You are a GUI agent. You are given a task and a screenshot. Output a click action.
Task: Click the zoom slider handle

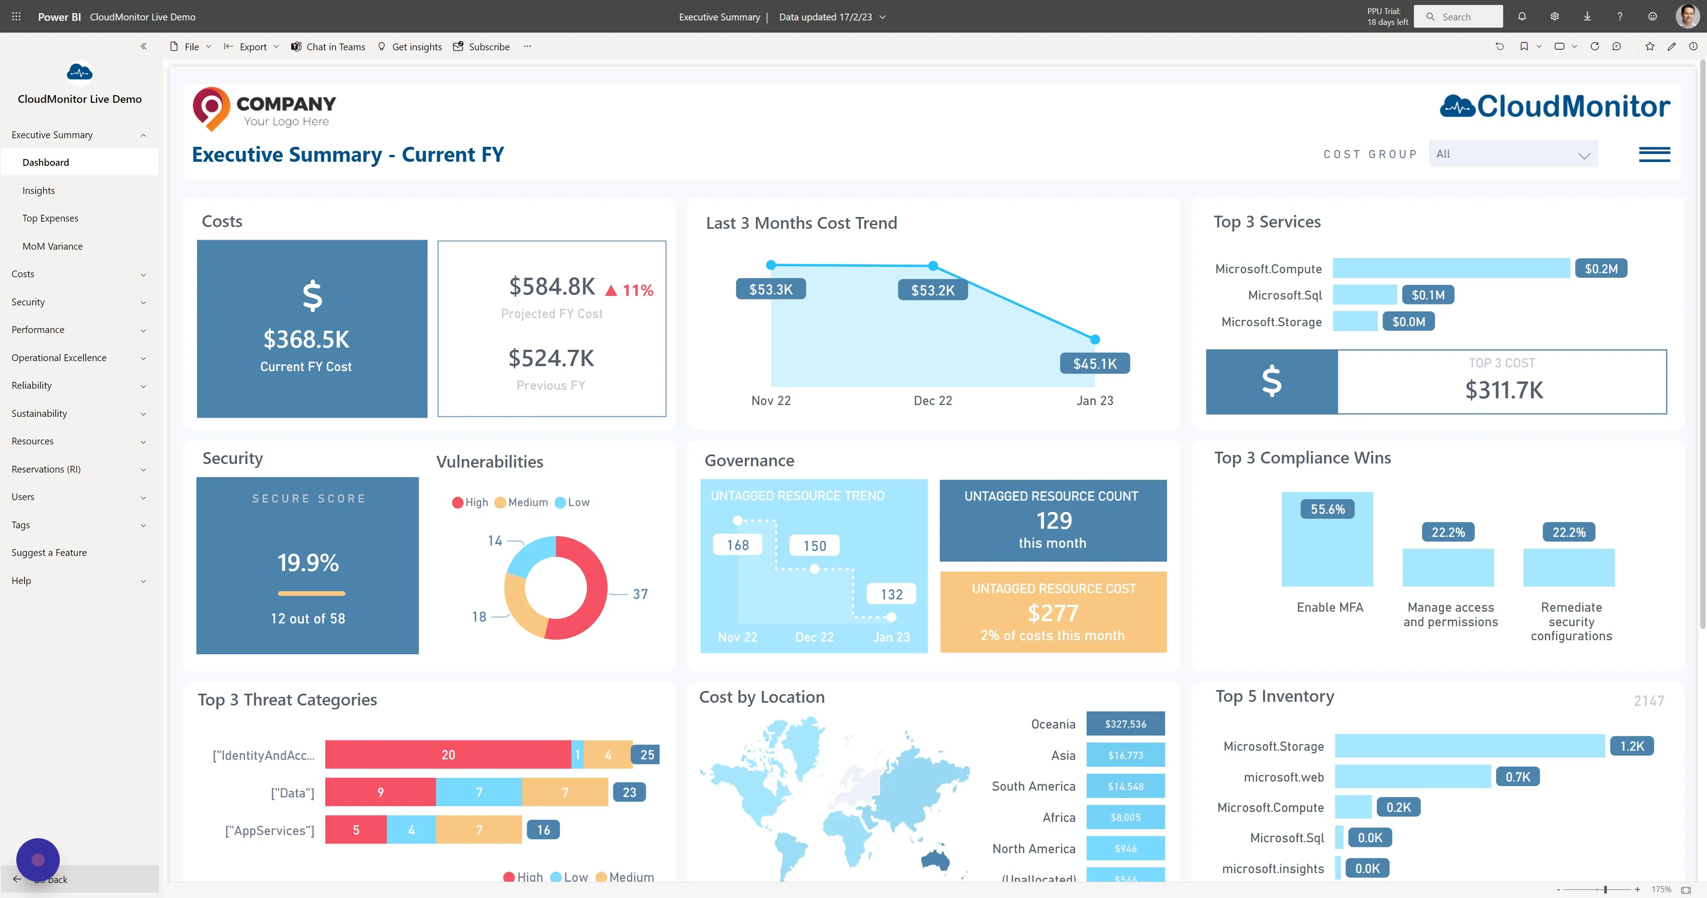(x=1605, y=889)
